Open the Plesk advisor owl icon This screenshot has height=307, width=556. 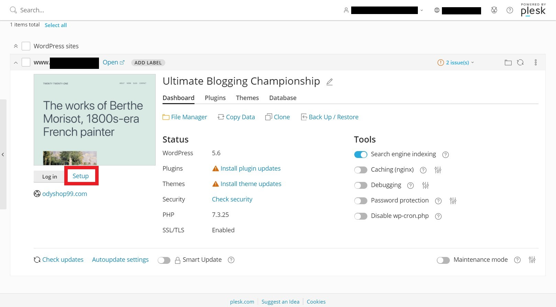pyautogui.click(x=494, y=10)
